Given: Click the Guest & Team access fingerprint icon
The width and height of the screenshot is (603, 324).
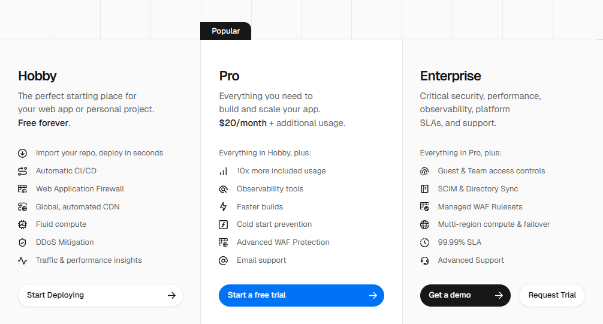Looking at the screenshot, I should pyautogui.click(x=425, y=171).
